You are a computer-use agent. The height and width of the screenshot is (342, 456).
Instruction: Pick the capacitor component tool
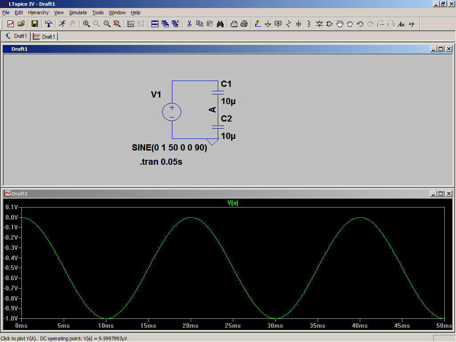pyautogui.click(x=298, y=24)
